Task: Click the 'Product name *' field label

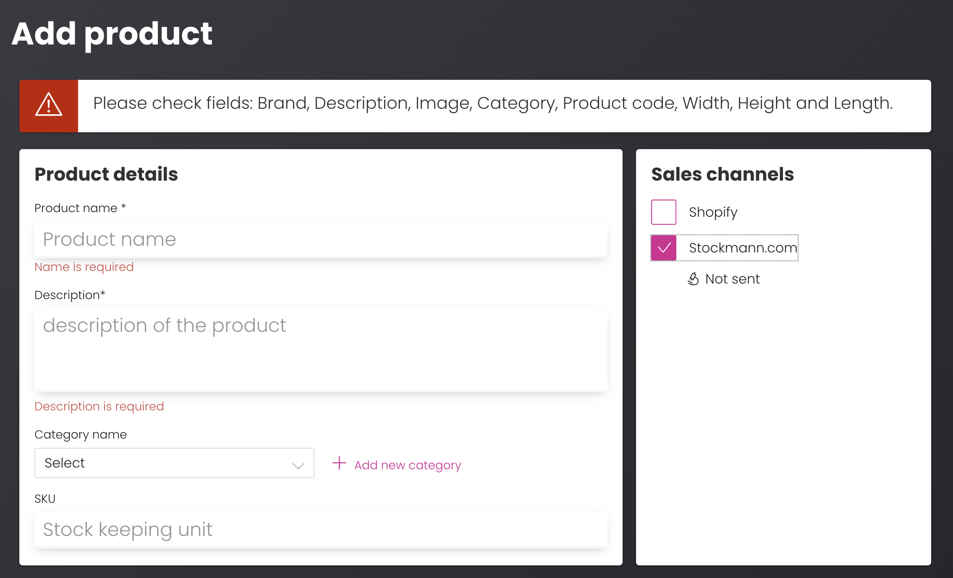Action: pos(80,208)
